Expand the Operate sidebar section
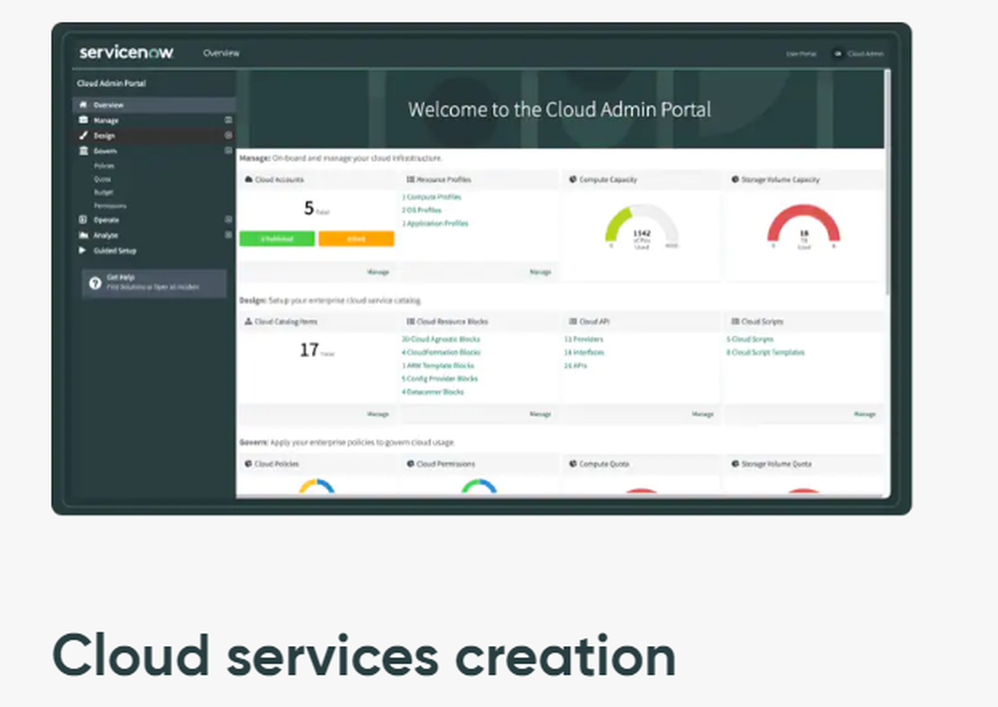Screen dimensions: 998x707 (229, 219)
